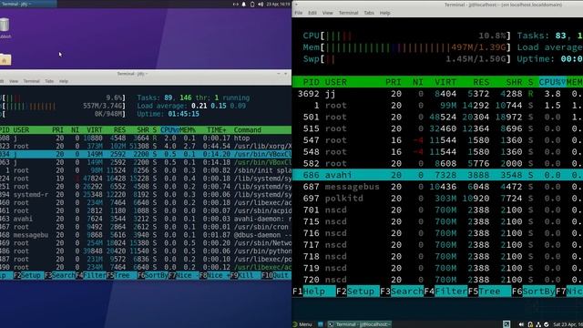The height and width of the screenshot is (328, 583).
Task: Sort by PID column in right htop
Action: point(312,82)
